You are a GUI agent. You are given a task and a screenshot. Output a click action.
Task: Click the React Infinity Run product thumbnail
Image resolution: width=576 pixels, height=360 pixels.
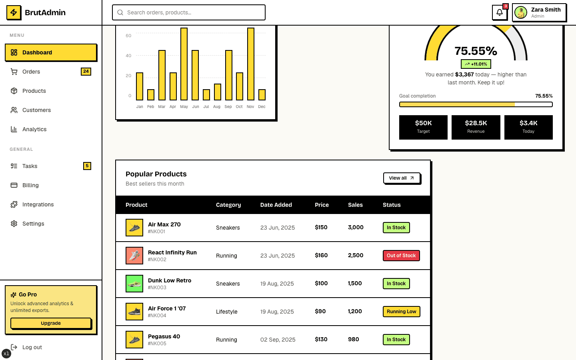click(134, 256)
